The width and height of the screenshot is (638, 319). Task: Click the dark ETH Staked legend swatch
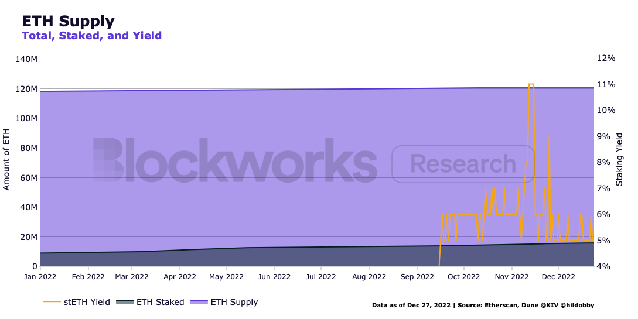coord(124,302)
